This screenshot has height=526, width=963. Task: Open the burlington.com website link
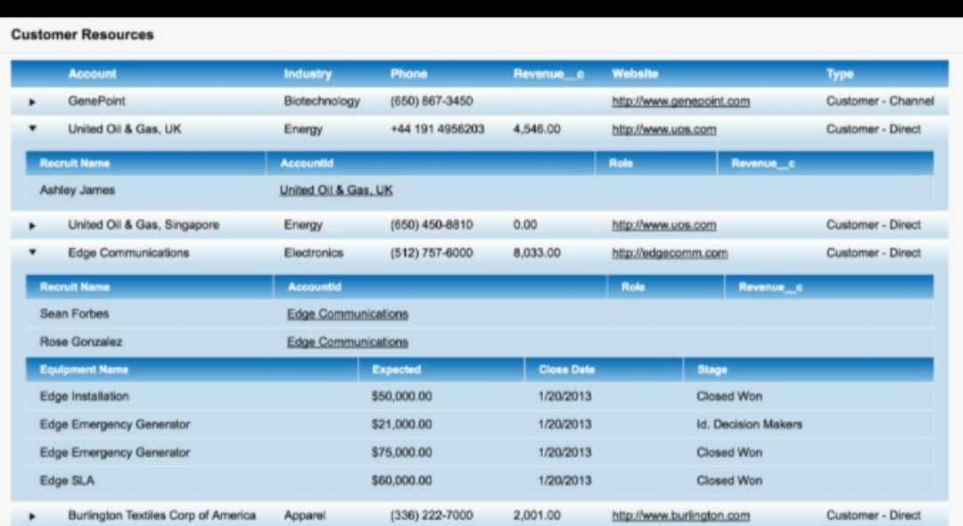click(x=680, y=515)
